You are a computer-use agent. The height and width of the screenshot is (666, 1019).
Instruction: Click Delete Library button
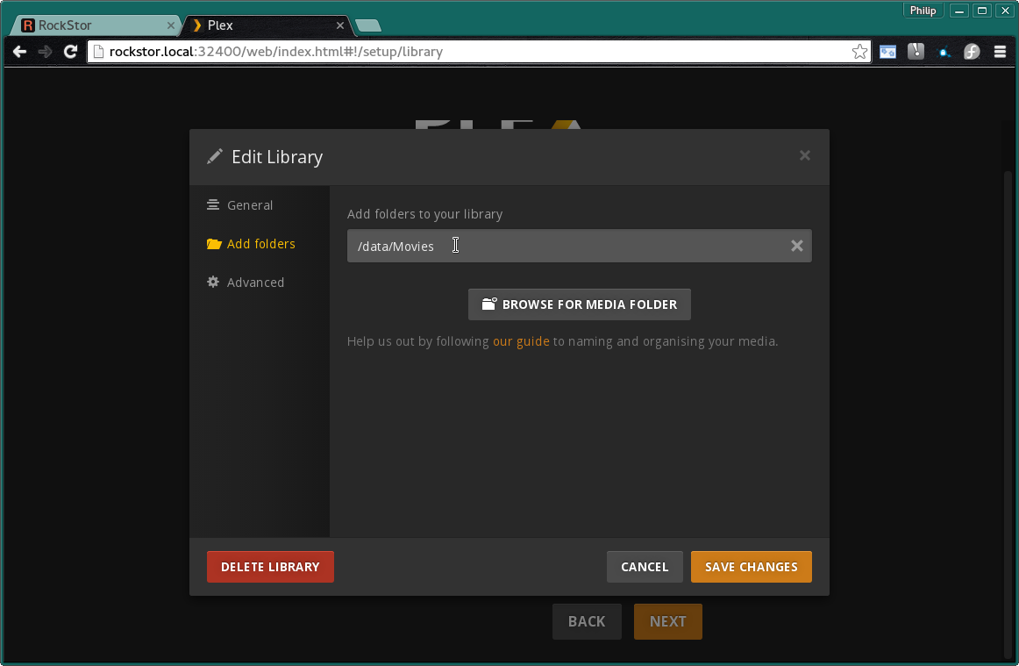tap(270, 567)
